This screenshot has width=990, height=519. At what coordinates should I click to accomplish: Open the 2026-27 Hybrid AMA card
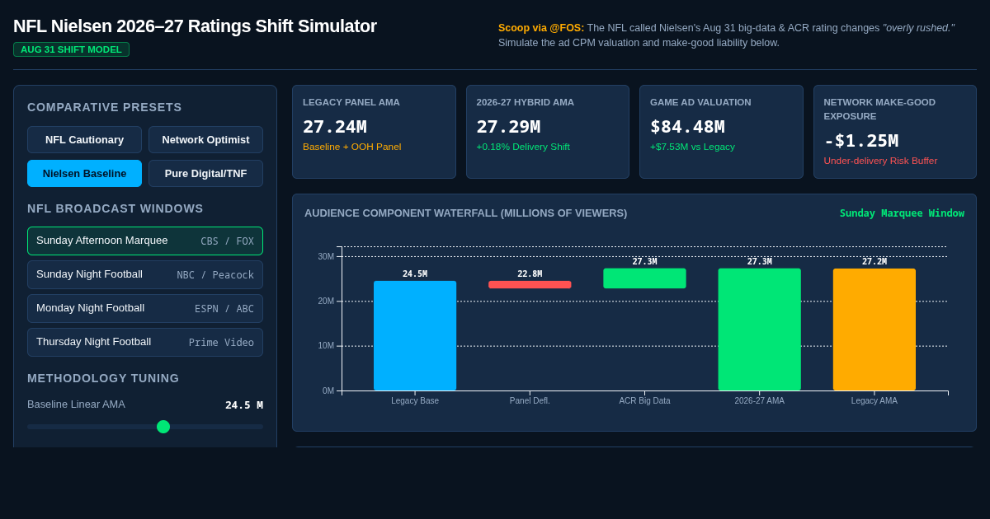pyautogui.click(x=548, y=132)
